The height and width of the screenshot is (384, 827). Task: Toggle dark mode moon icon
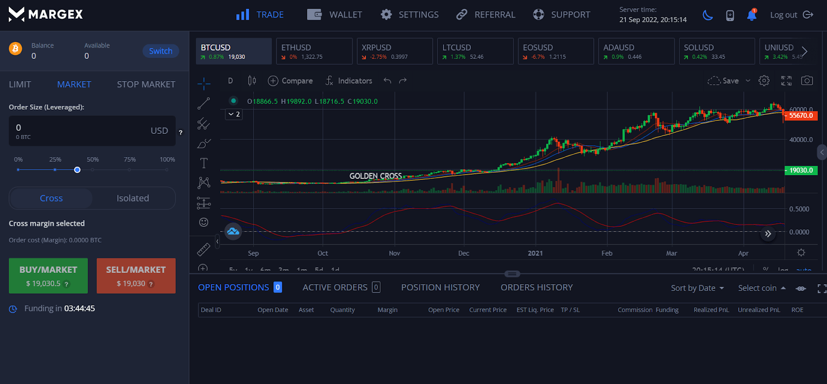coord(708,15)
